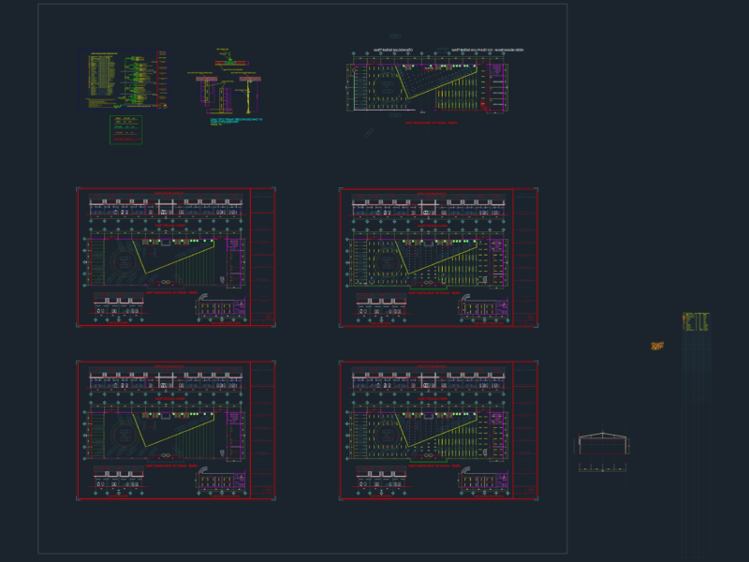This screenshot has width=749, height=562.
Task: Click the title block of the middle-left sheet
Action: [262, 257]
